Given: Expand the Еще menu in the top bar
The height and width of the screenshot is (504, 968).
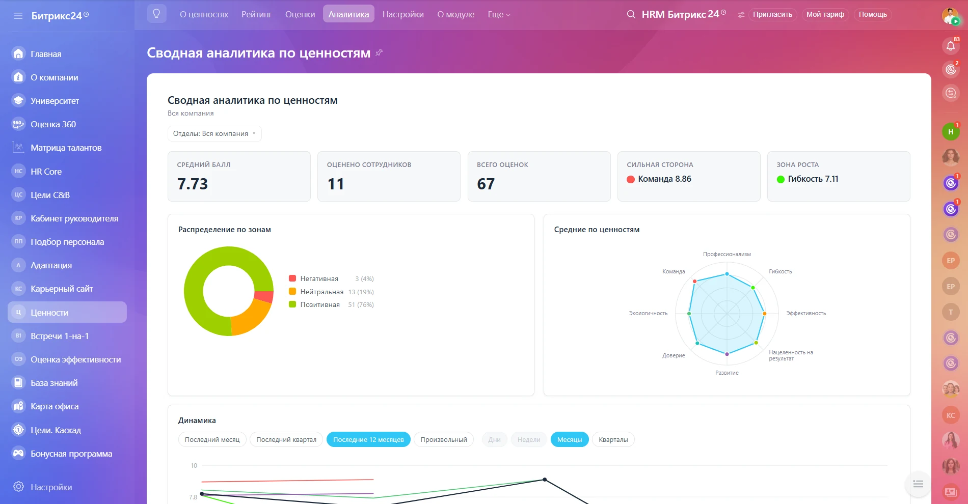Looking at the screenshot, I should point(499,14).
